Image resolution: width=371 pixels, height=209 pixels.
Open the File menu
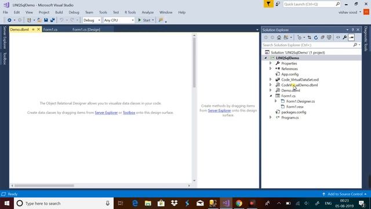point(5,12)
